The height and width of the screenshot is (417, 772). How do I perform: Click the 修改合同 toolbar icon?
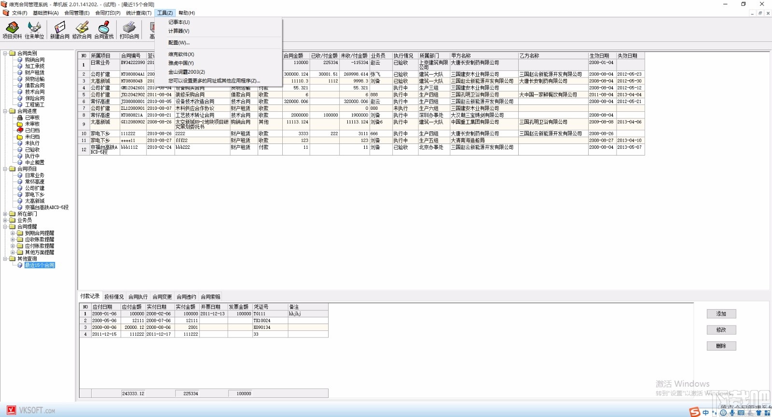point(82,30)
